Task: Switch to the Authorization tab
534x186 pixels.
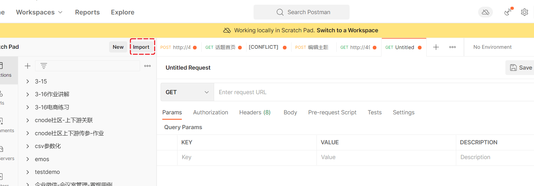Action: pyautogui.click(x=210, y=112)
